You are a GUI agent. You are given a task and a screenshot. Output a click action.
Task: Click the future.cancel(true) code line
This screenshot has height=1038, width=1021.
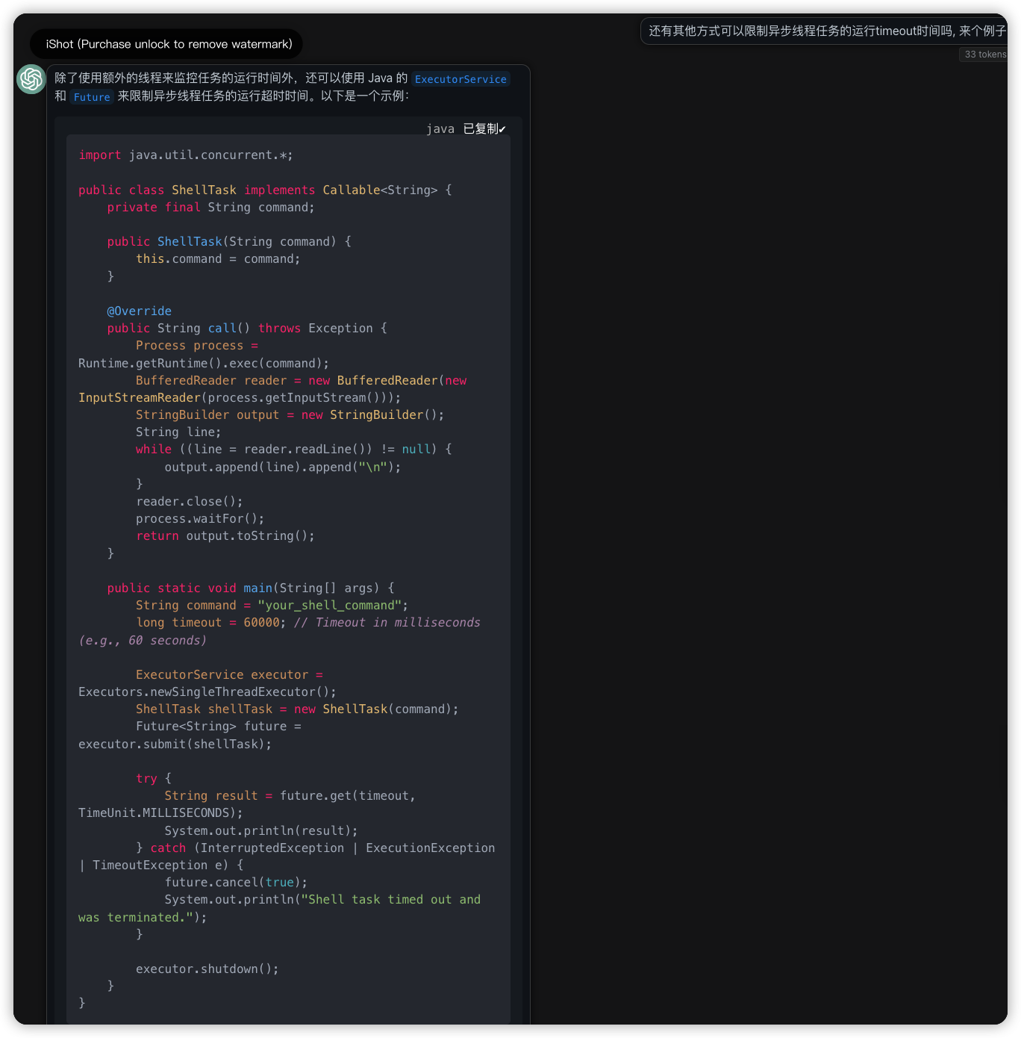(236, 882)
